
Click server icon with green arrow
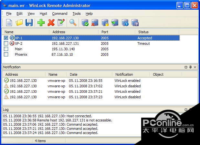click(x=115, y=23)
